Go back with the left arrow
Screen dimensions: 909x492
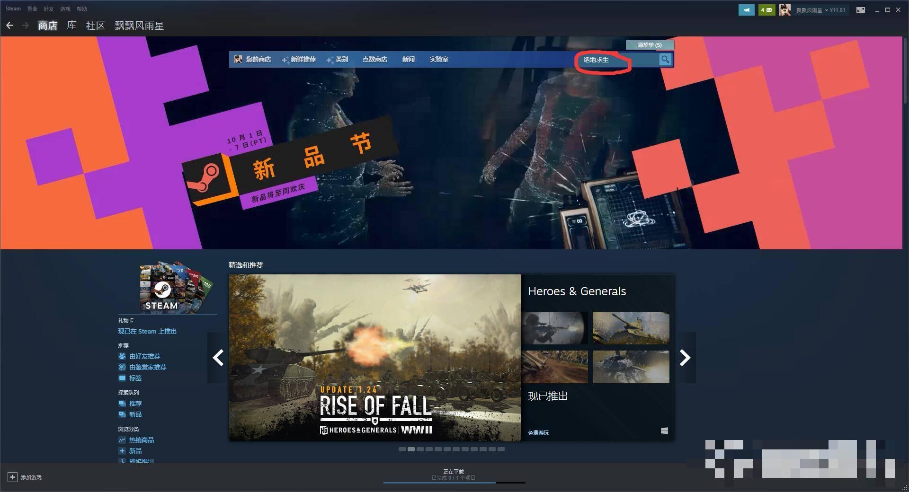[x=9, y=26]
